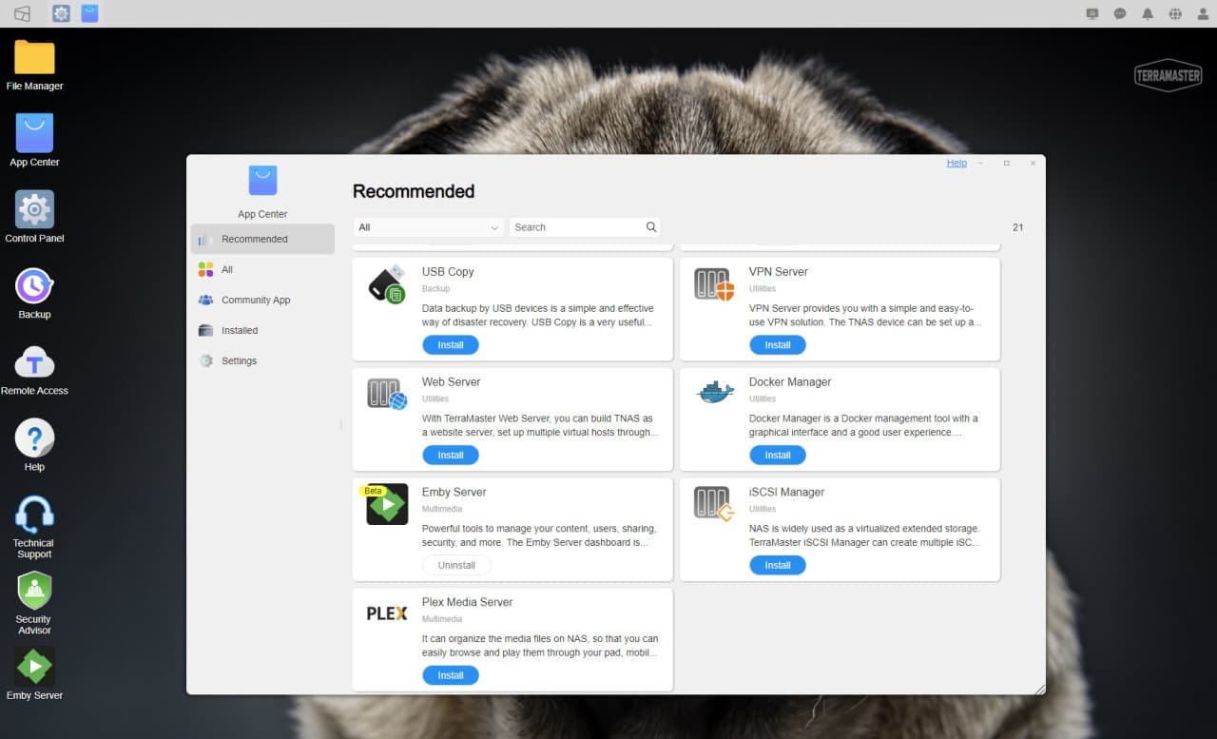Open App Center Settings in sidebar
This screenshot has height=739, width=1217.
click(x=239, y=360)
